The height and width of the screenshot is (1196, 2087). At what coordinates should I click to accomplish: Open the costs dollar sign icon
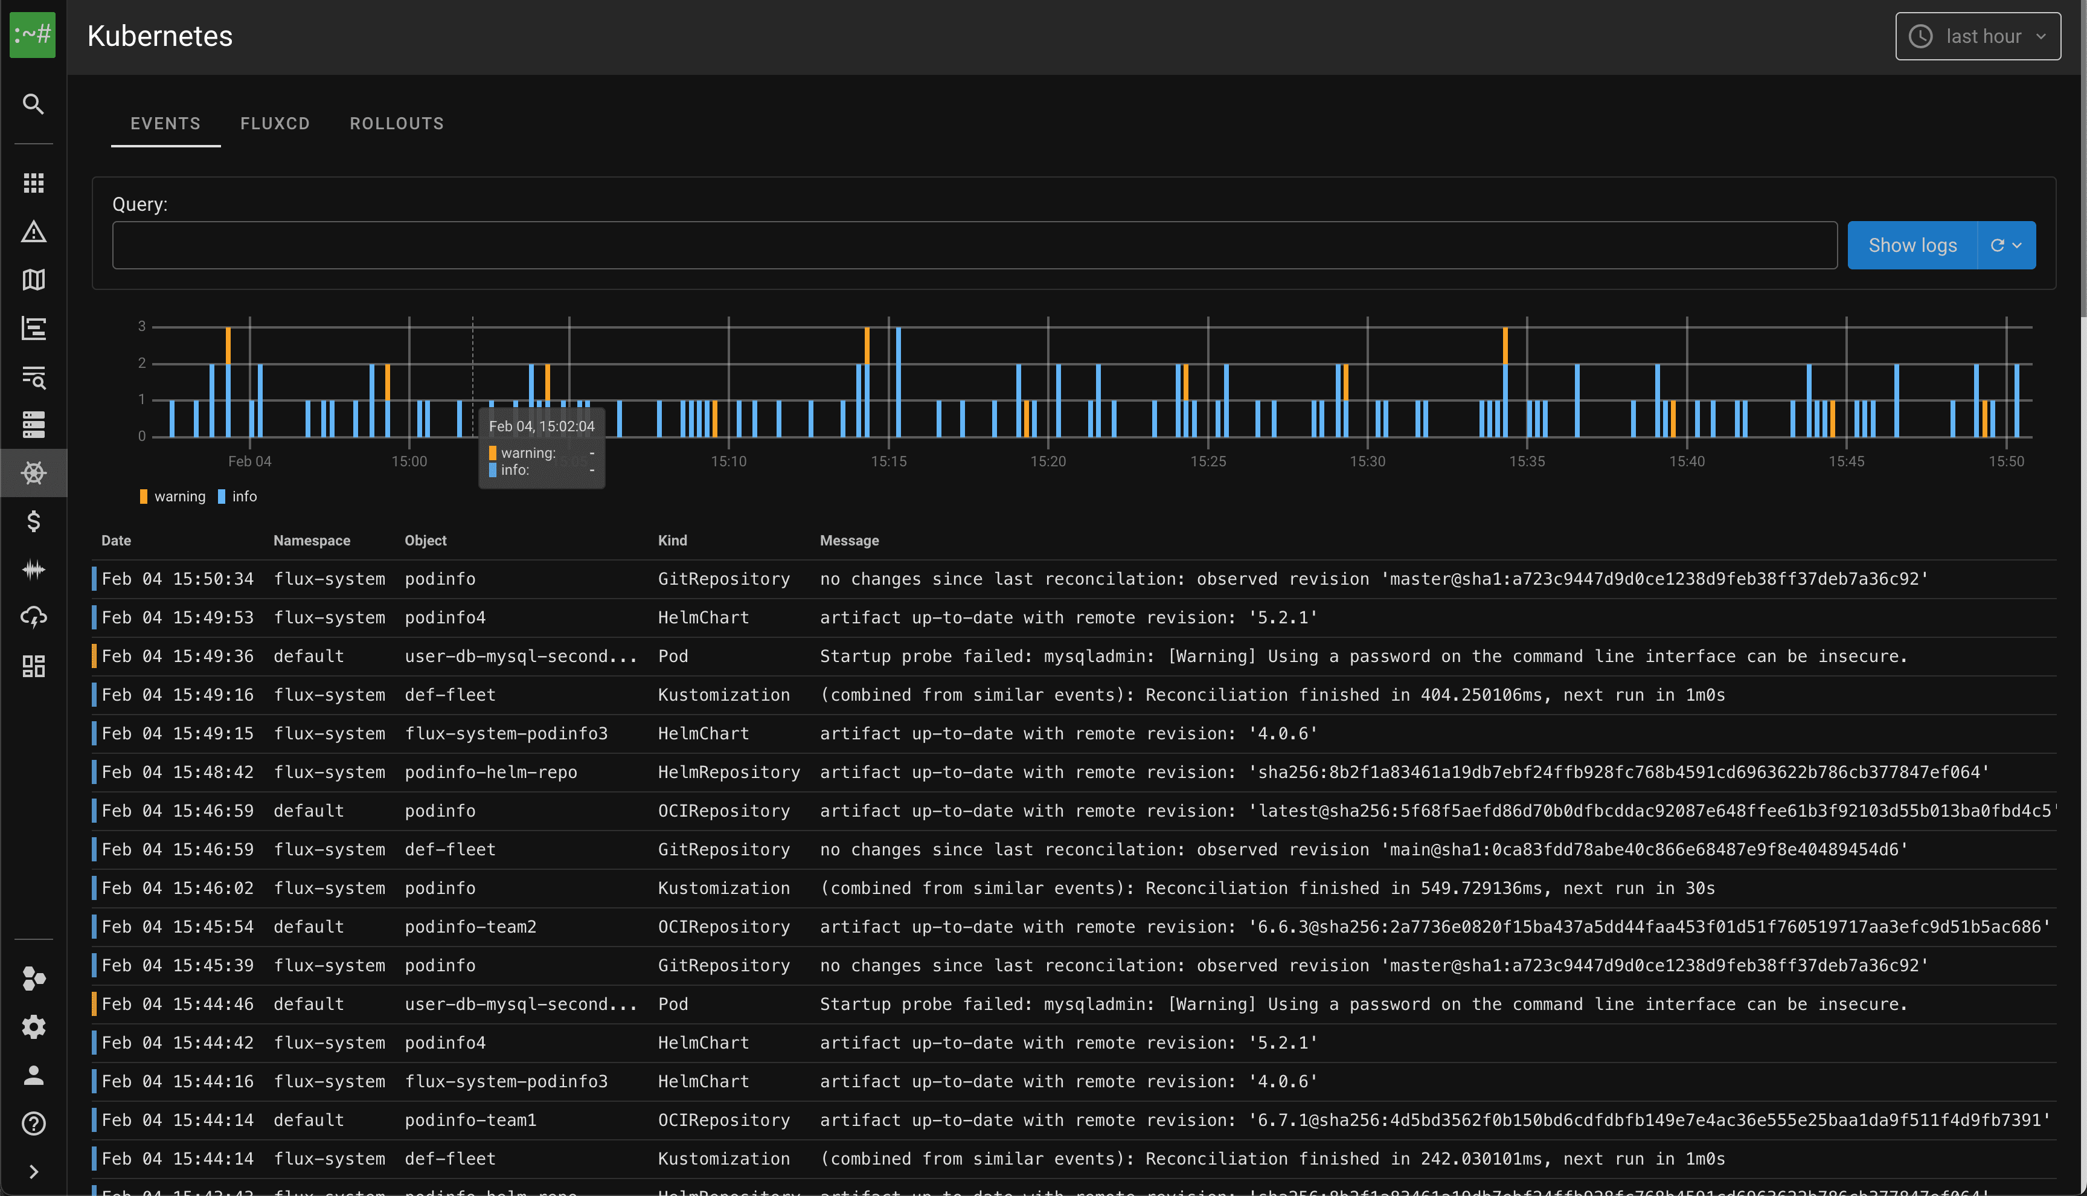pyautogui.click(x=33, y=521)
